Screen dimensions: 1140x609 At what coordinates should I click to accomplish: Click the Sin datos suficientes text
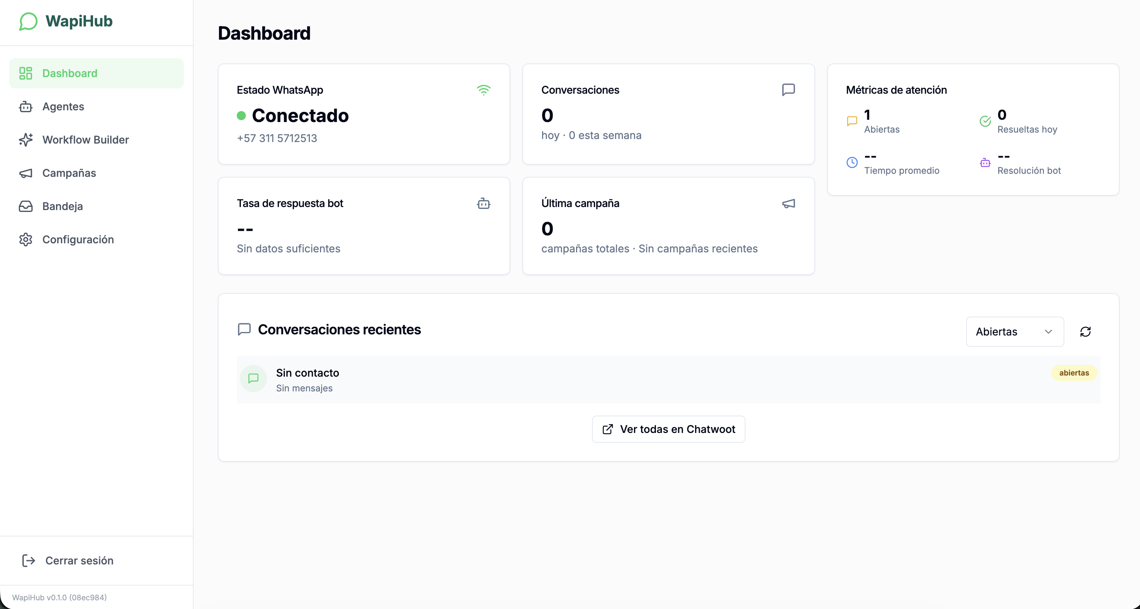(288, 248)
